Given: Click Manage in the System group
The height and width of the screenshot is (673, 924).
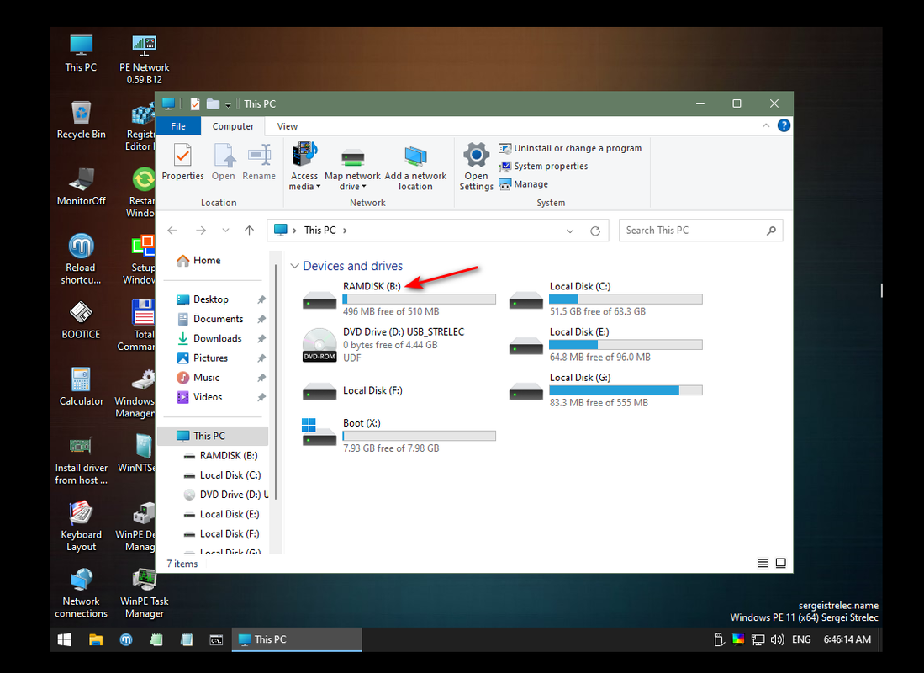Looking at the screenshot, I should coord(523,184).
